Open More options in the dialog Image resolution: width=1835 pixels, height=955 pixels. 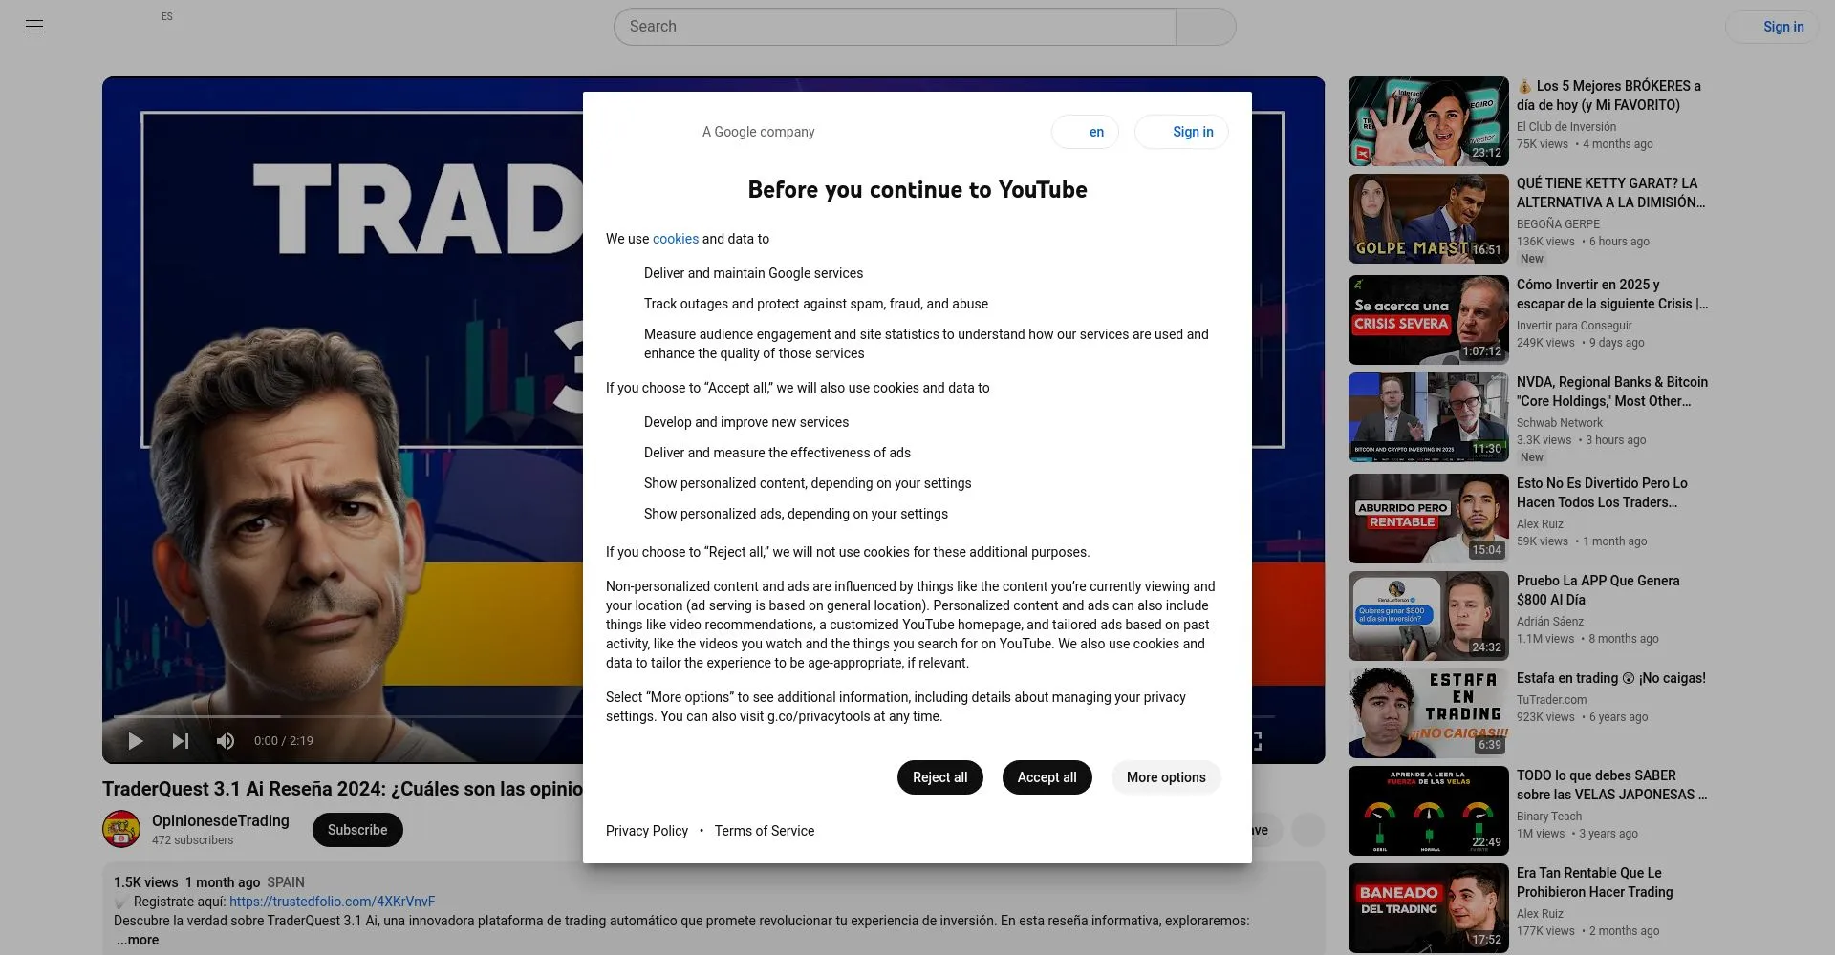click(x=1166, y=777)
